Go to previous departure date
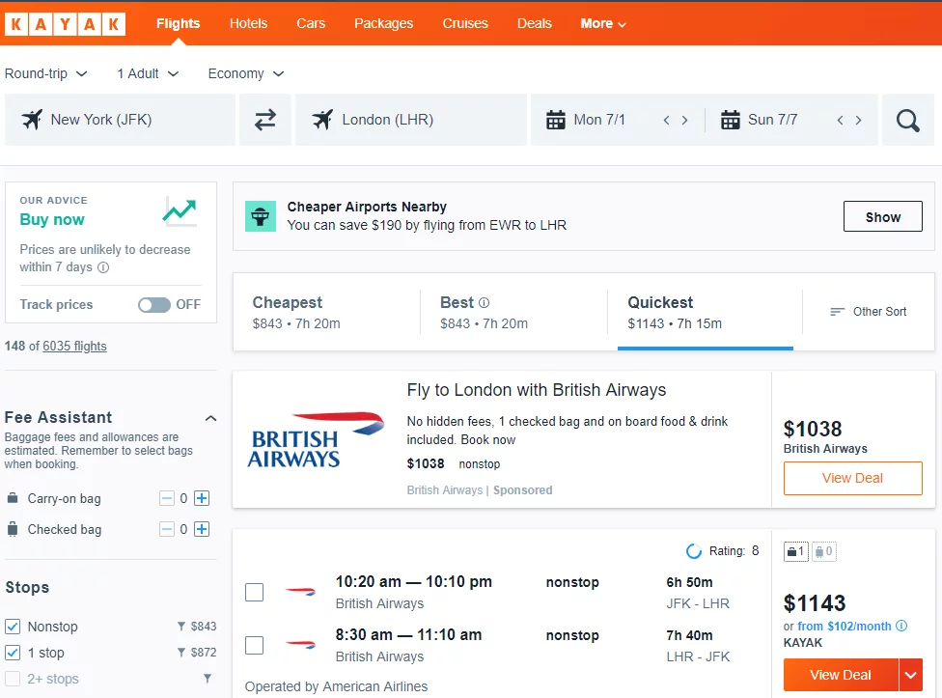This screenshot has width=942, height=698. tap(666, 120)
